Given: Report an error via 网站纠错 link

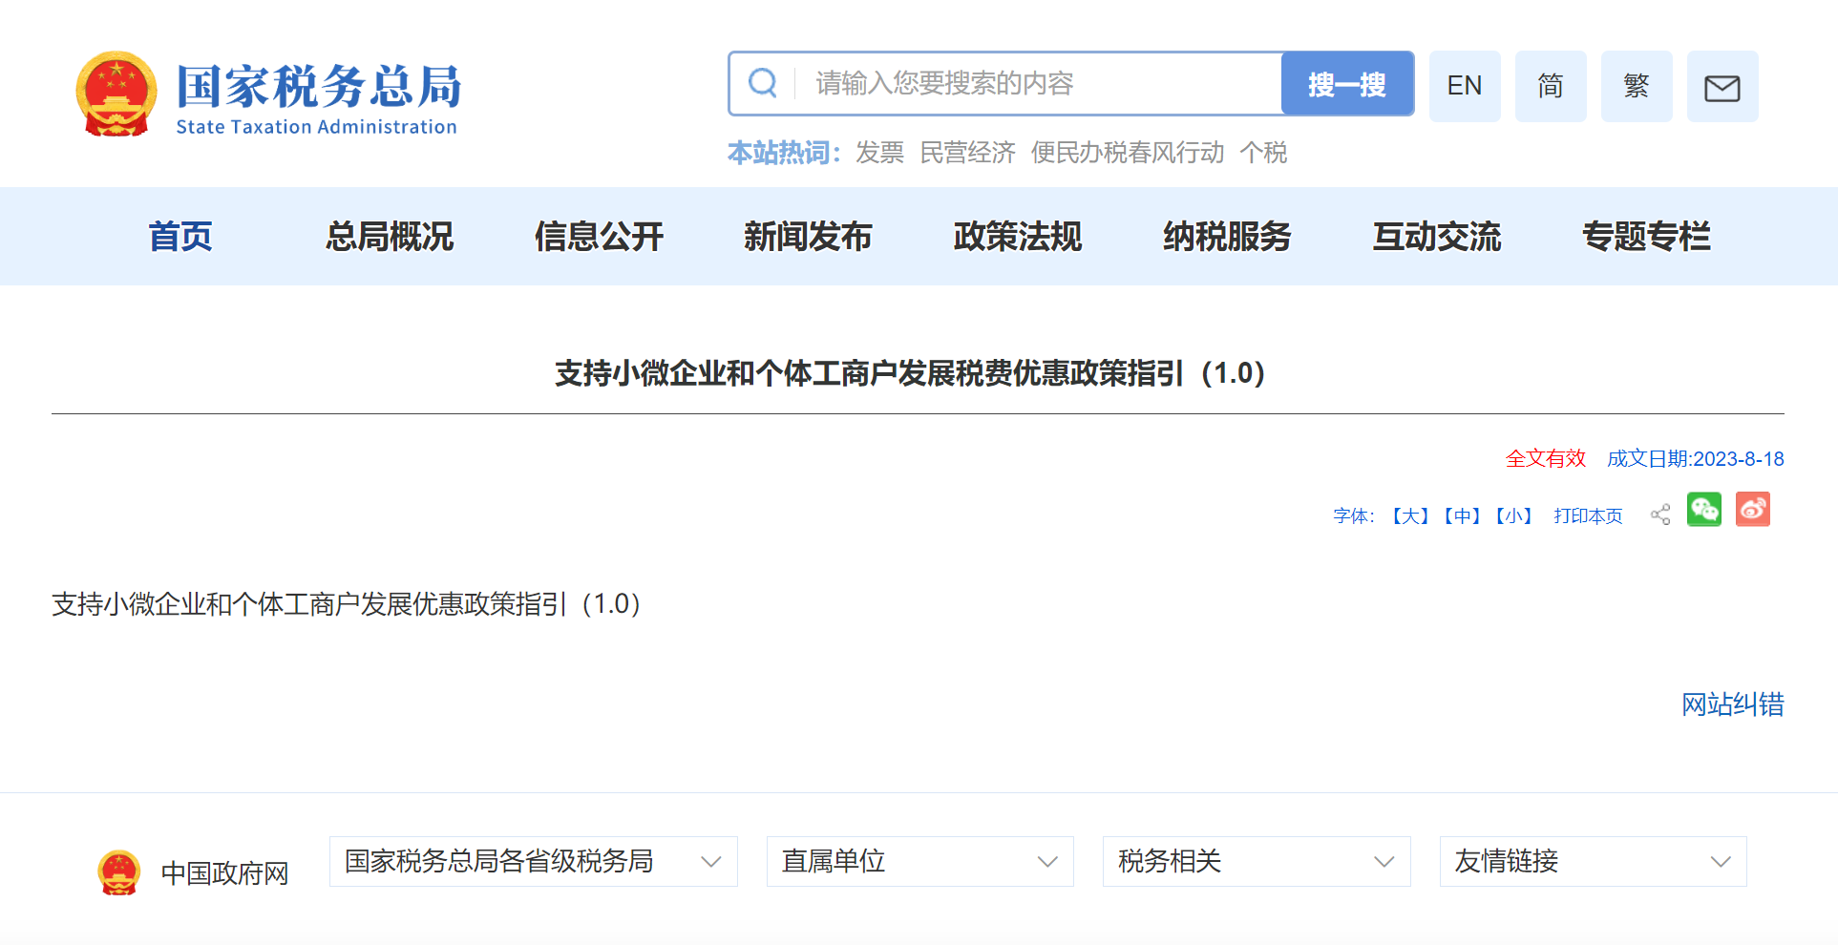Looking at the screenshot, I should pyautogui.click(x=1733, y=705).
